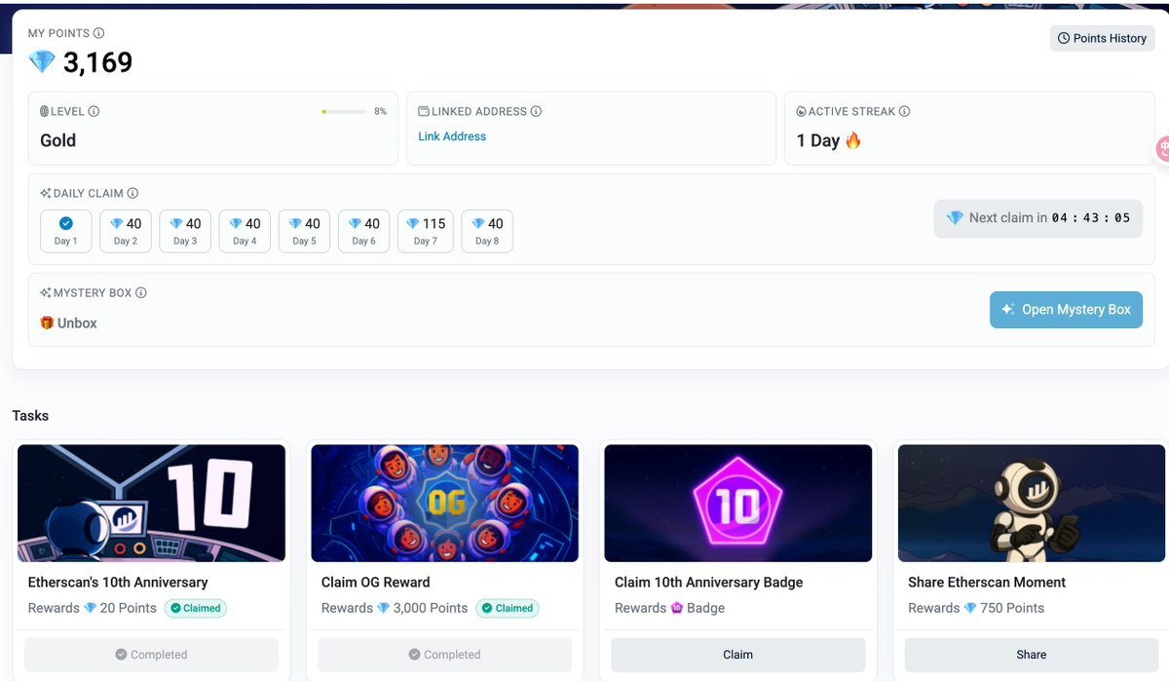The image size is (1169, 681).
Task: Click the Gold level text
Action: [x=57, y=140]
